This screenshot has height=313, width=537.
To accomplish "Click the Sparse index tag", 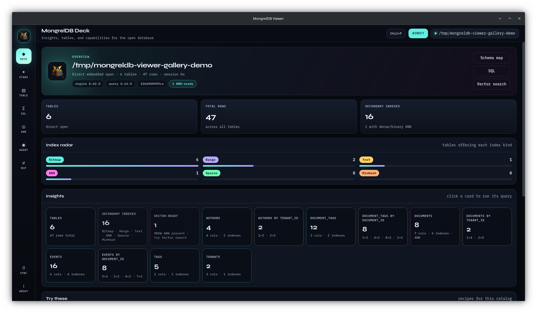I will [212, 173].
